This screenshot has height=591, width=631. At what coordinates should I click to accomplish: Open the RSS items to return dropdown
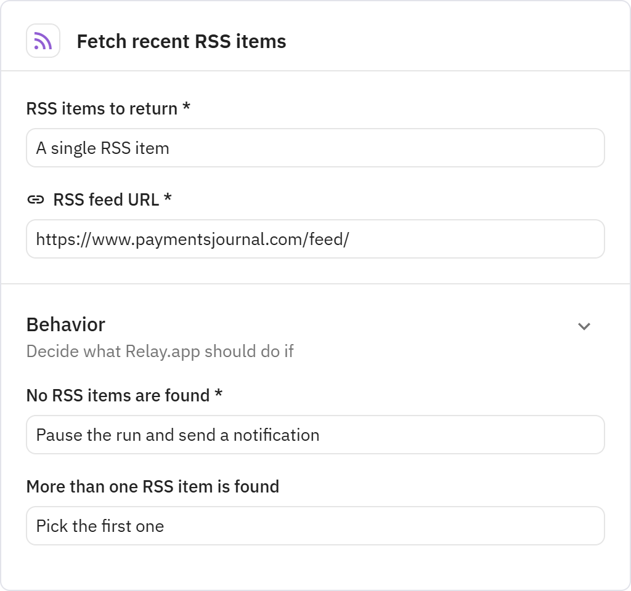[x=315, y=148]
